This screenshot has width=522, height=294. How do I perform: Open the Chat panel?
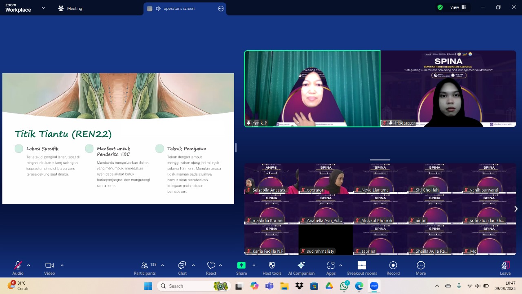click(x=182, y=268)
